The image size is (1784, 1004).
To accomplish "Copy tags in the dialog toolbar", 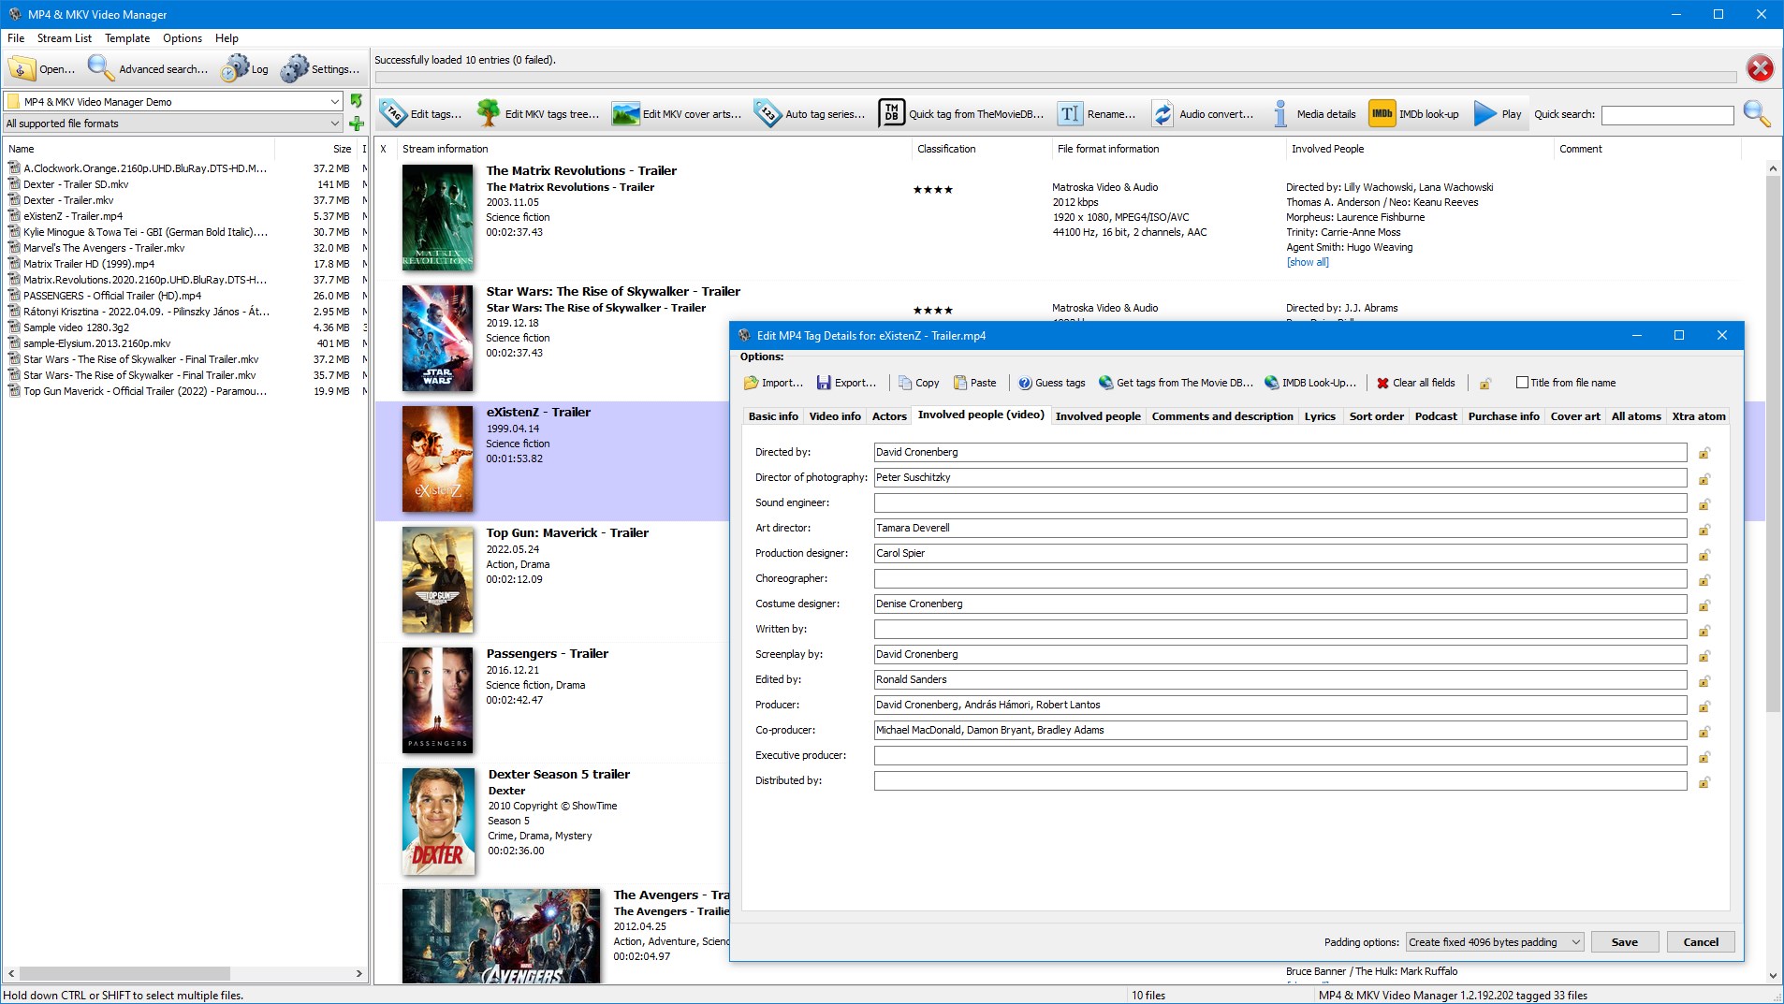I will [x=918, y=383].
